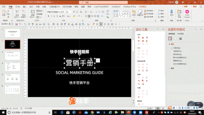Switch to the iSlide tab
This screenshot has height=115, width=204.
(x=18, y=7)
